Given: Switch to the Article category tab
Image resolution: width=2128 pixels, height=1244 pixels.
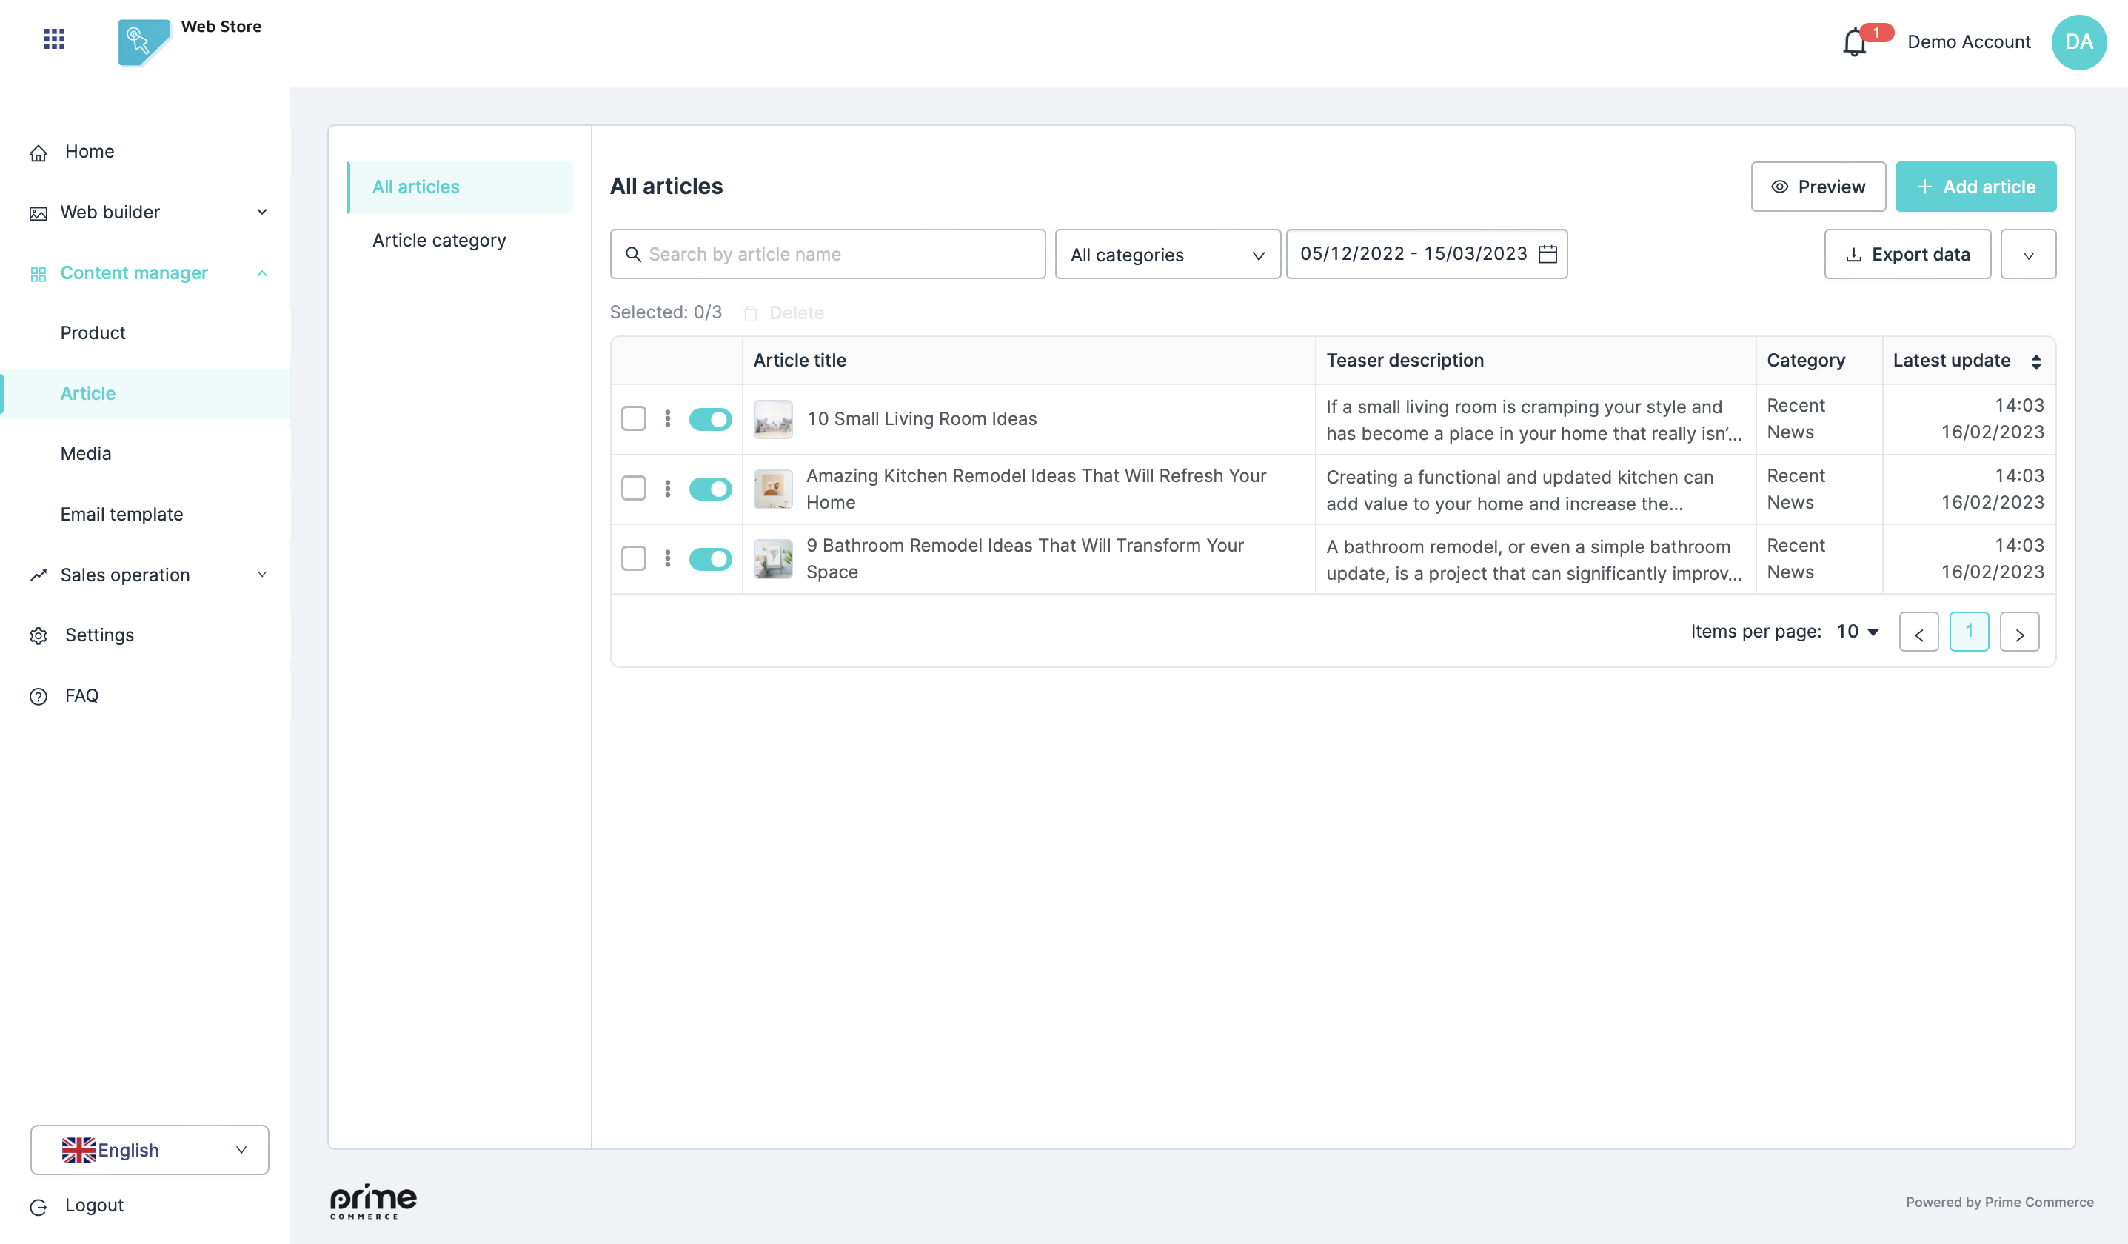Looking at the screenshot, I should [x=439, y=241].
